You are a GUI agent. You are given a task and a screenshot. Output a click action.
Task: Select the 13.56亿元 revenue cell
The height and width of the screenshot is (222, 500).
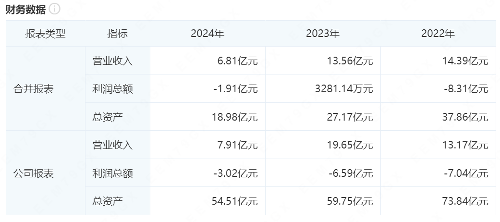coord(350,61)
